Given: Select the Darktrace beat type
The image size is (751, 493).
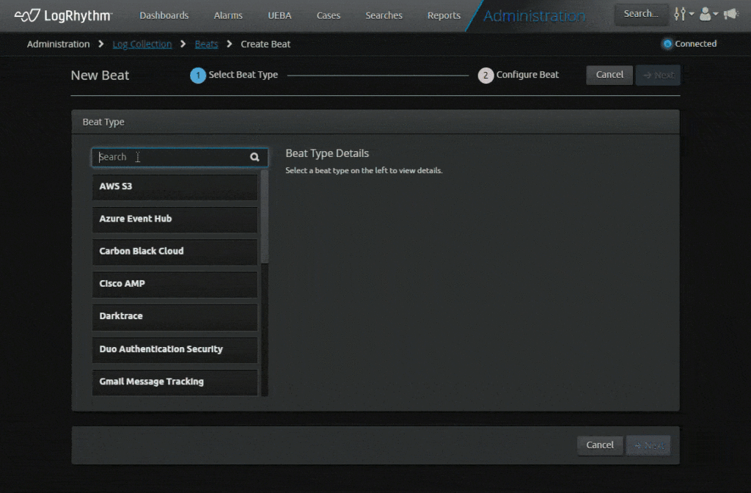Looking at the screenshot, I should coord(175,315).
